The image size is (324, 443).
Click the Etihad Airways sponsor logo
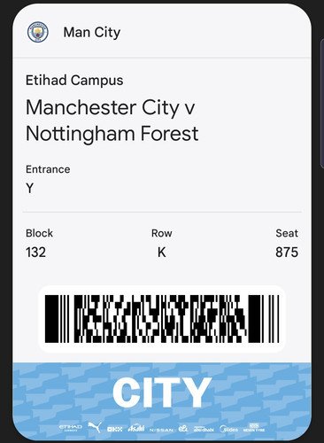point(71,428)
